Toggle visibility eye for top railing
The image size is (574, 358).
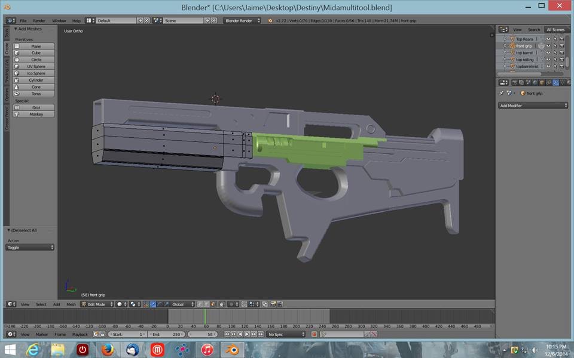point(548,59)
